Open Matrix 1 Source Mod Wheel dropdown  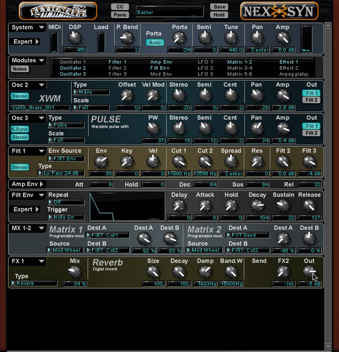(65, 250)
